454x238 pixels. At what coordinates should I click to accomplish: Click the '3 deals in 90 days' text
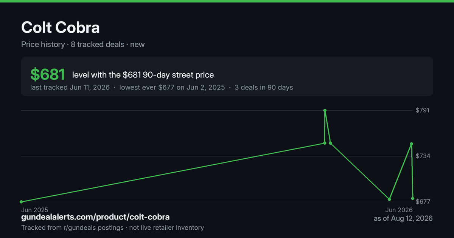point(264,87)
